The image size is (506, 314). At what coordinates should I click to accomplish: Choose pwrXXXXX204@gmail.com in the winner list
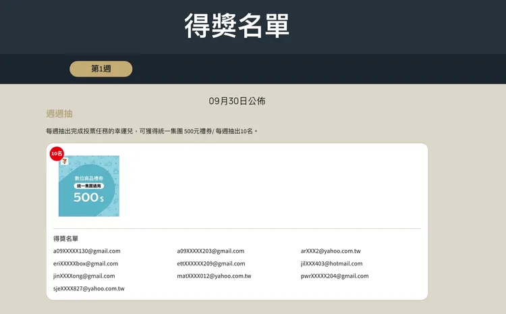point(335,276)
